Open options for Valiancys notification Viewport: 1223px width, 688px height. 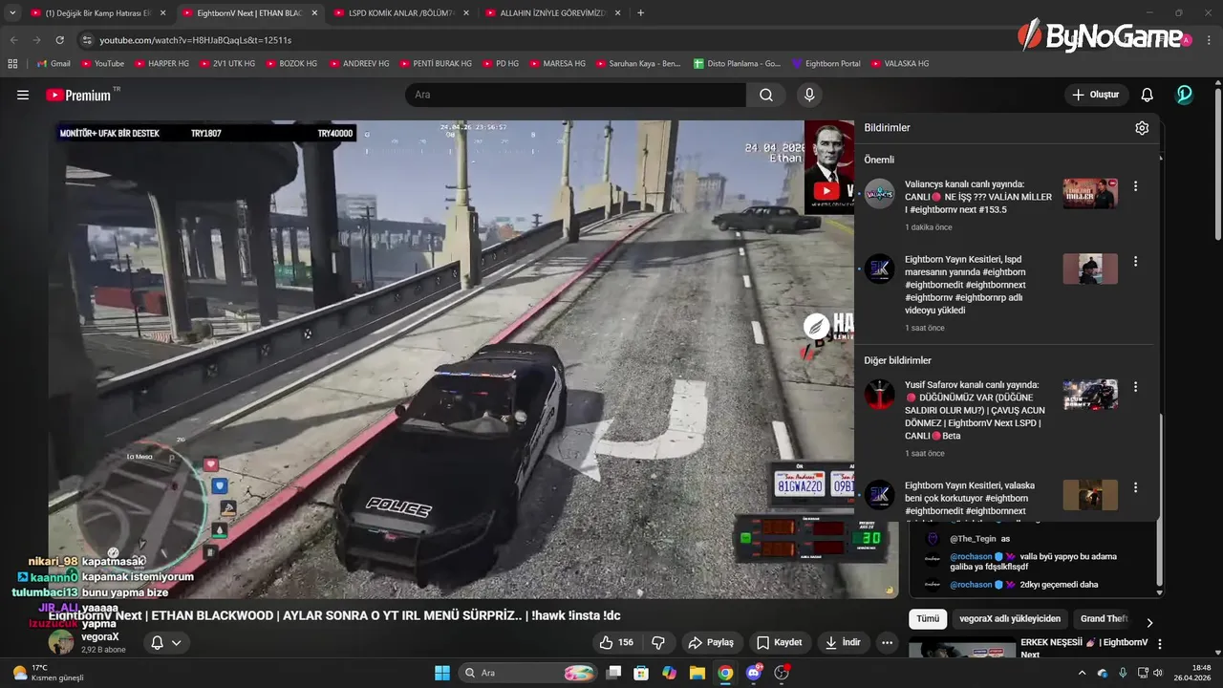pos(1135,186)
